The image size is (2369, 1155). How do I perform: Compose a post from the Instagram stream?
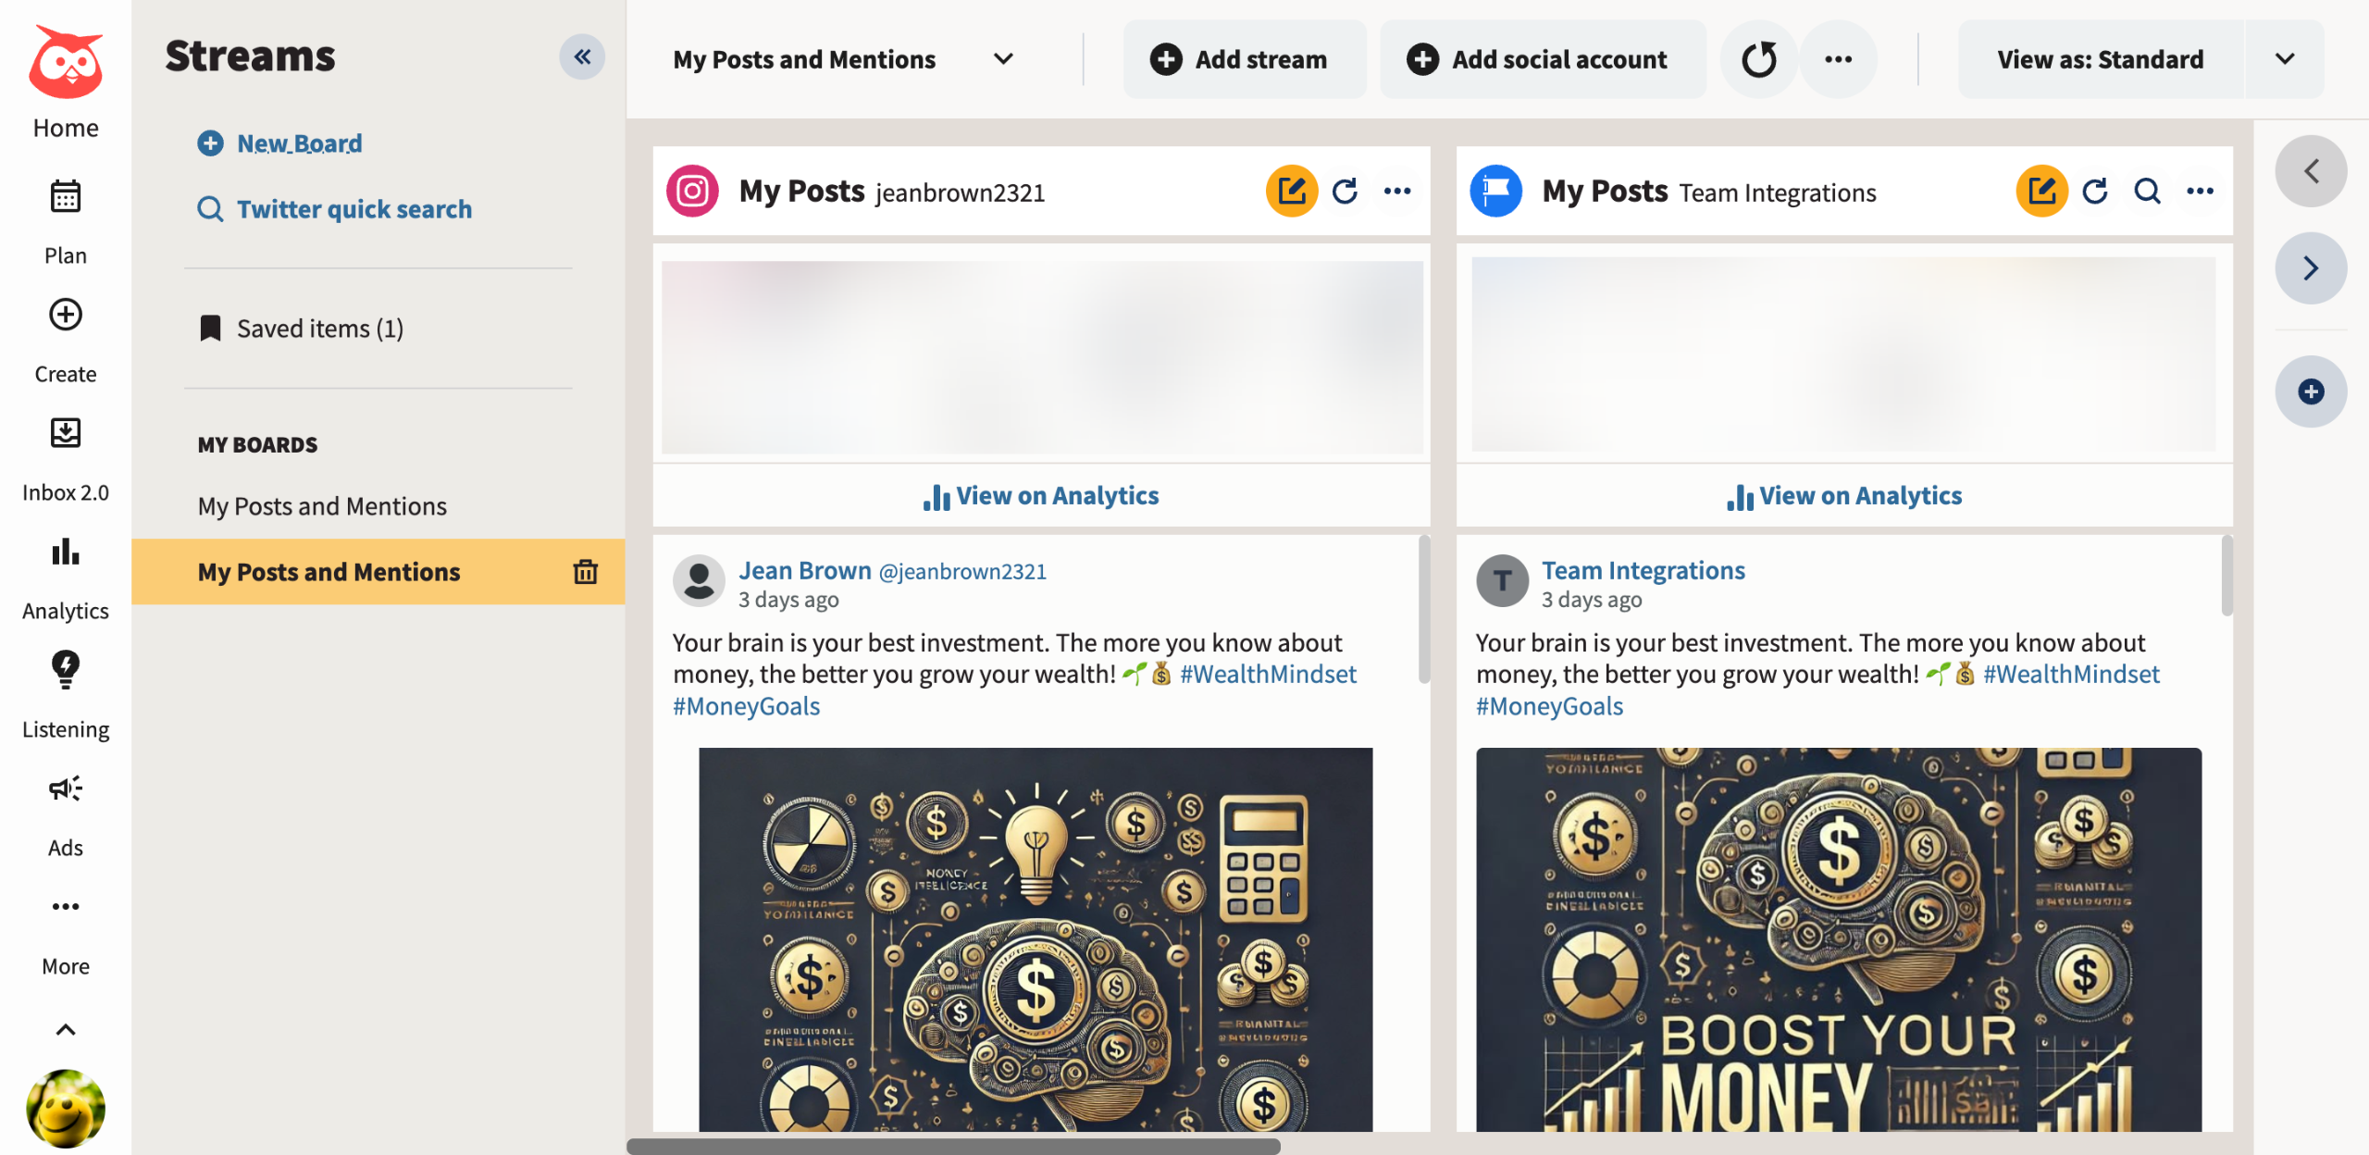(x=1291, y=192)
